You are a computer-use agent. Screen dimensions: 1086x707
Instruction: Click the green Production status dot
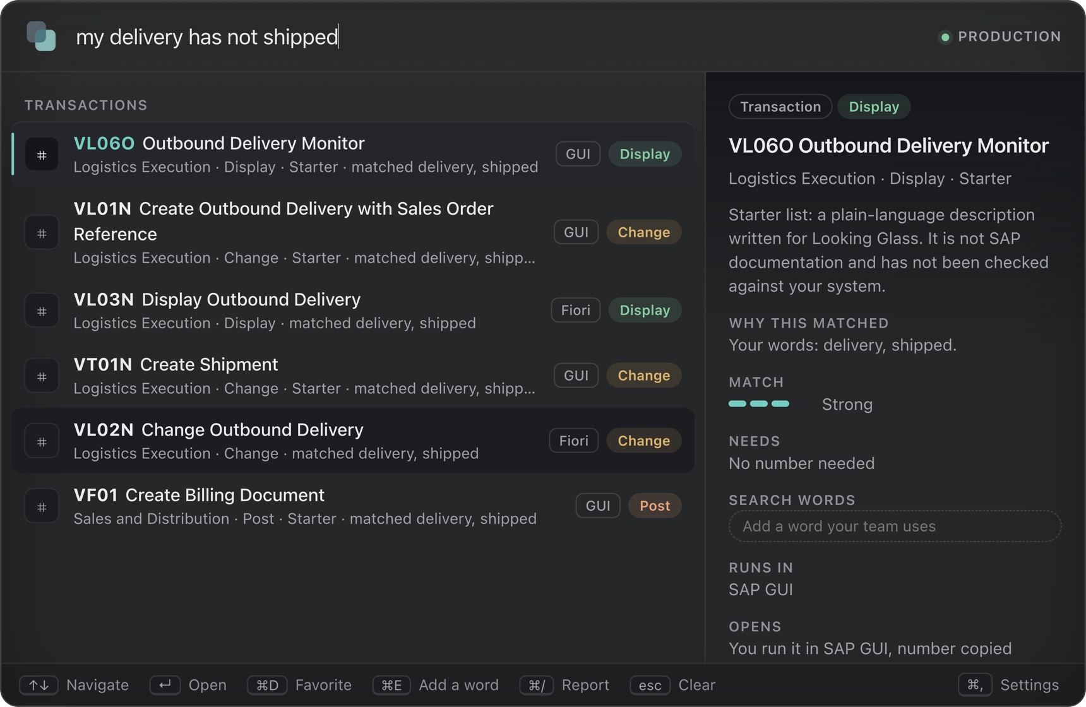click(x=945, y=37)
